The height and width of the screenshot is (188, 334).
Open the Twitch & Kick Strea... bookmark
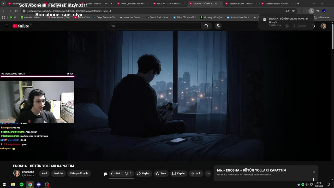pos(158,17)
